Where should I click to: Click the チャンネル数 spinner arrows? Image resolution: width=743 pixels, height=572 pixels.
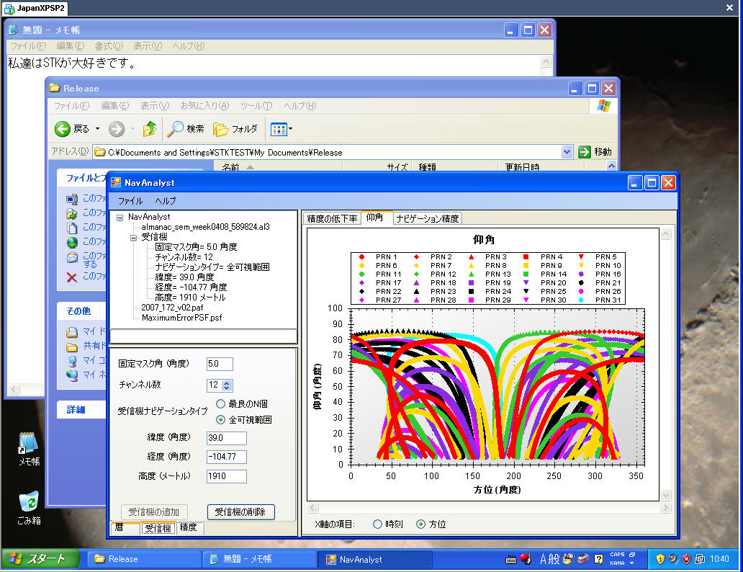(x=227, y=385)
